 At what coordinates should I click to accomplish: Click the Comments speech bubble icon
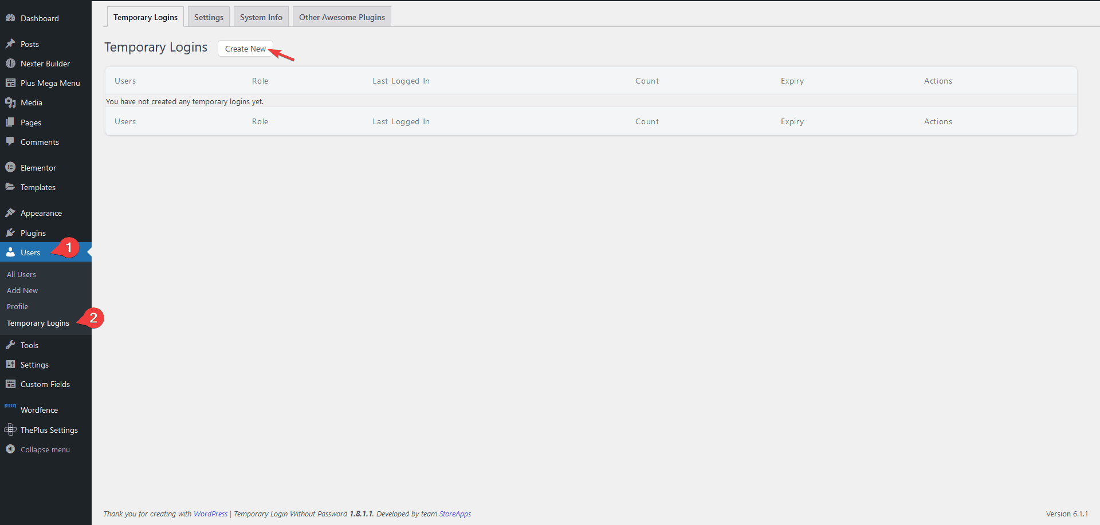[10, 142]
